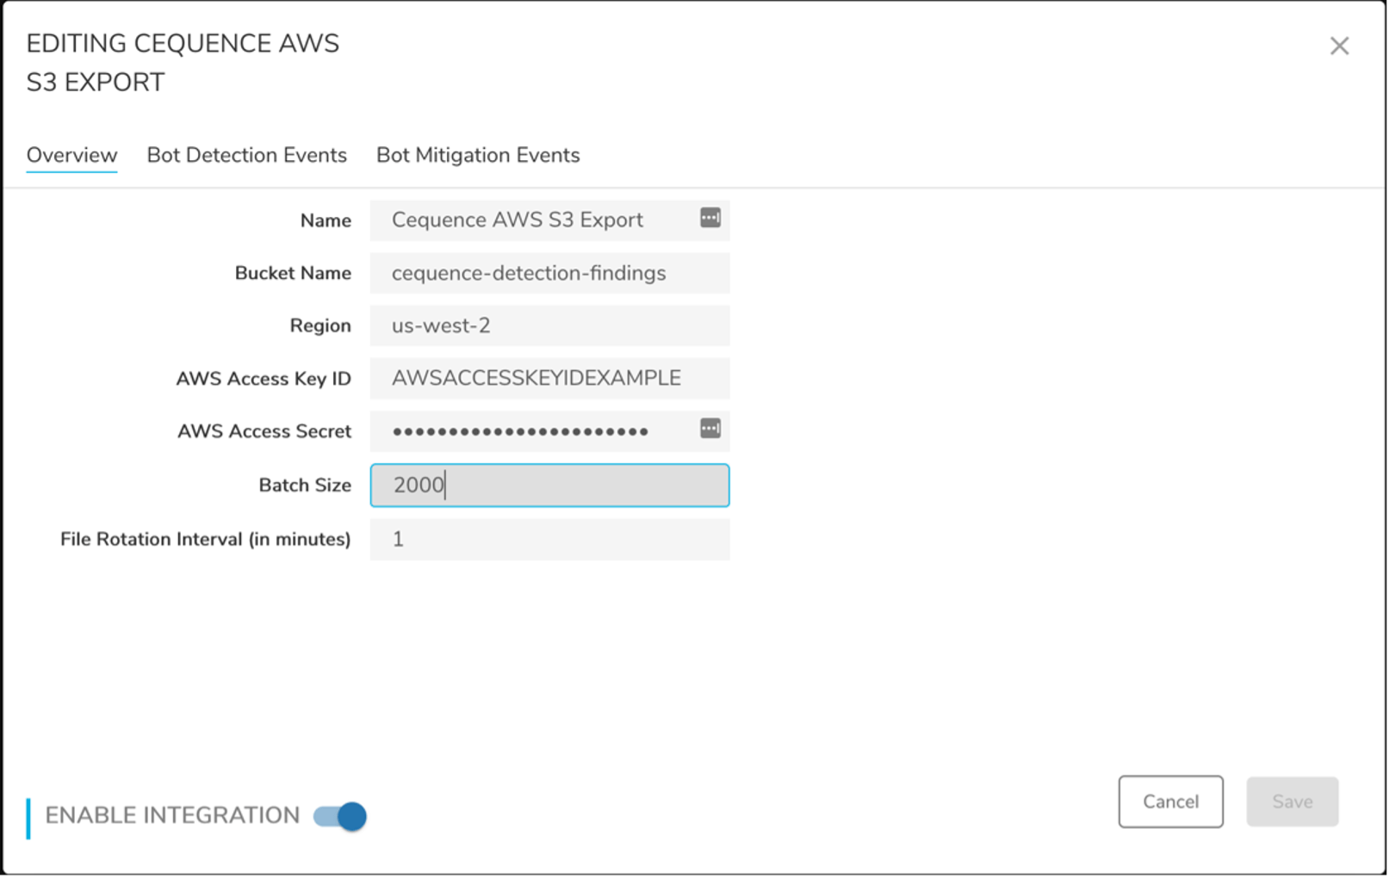Click the AWS Access Secret label
This screenshot has width=1389, height=878.
(x=264, y=431)
